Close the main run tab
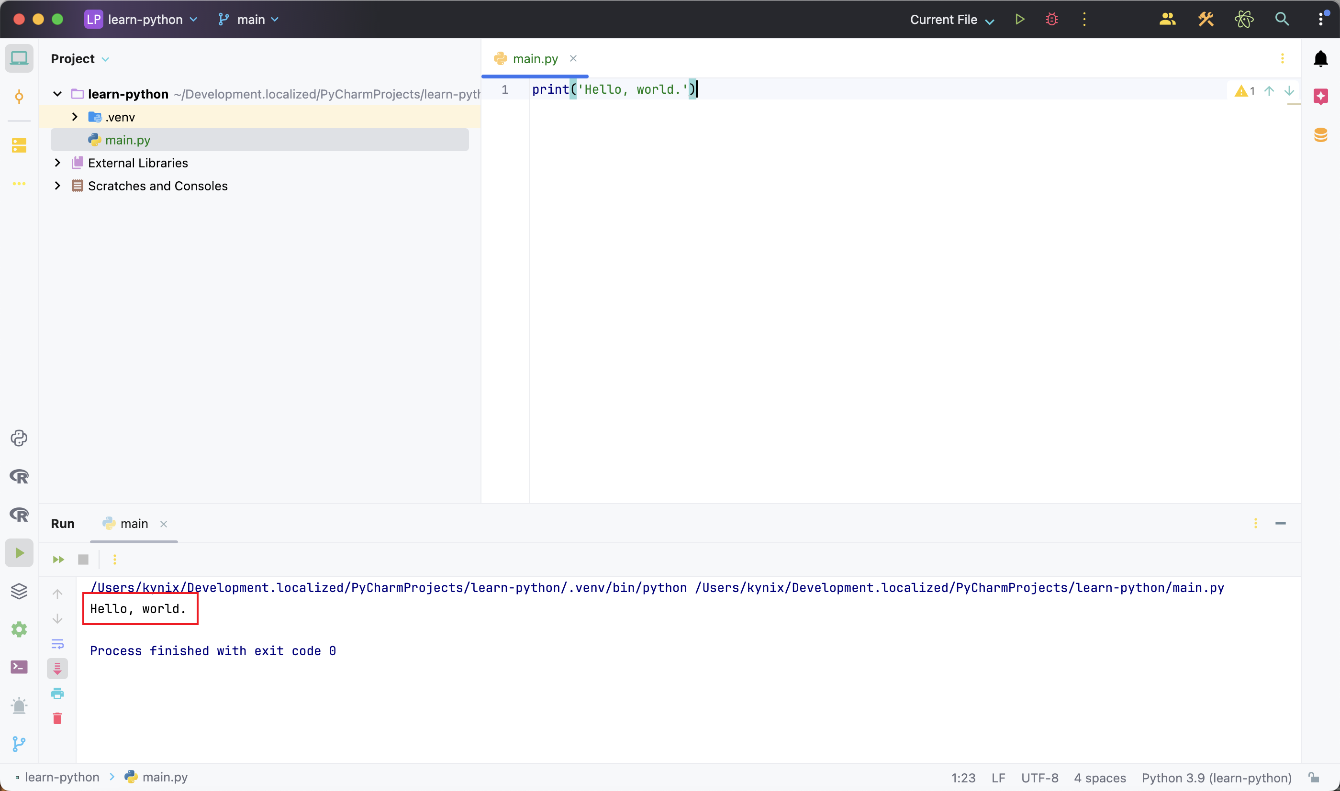Viewport: 1340px width, 791px height. (164, 525)
